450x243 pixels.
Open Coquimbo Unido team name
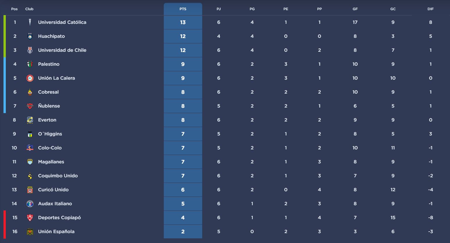pos(58,176)
